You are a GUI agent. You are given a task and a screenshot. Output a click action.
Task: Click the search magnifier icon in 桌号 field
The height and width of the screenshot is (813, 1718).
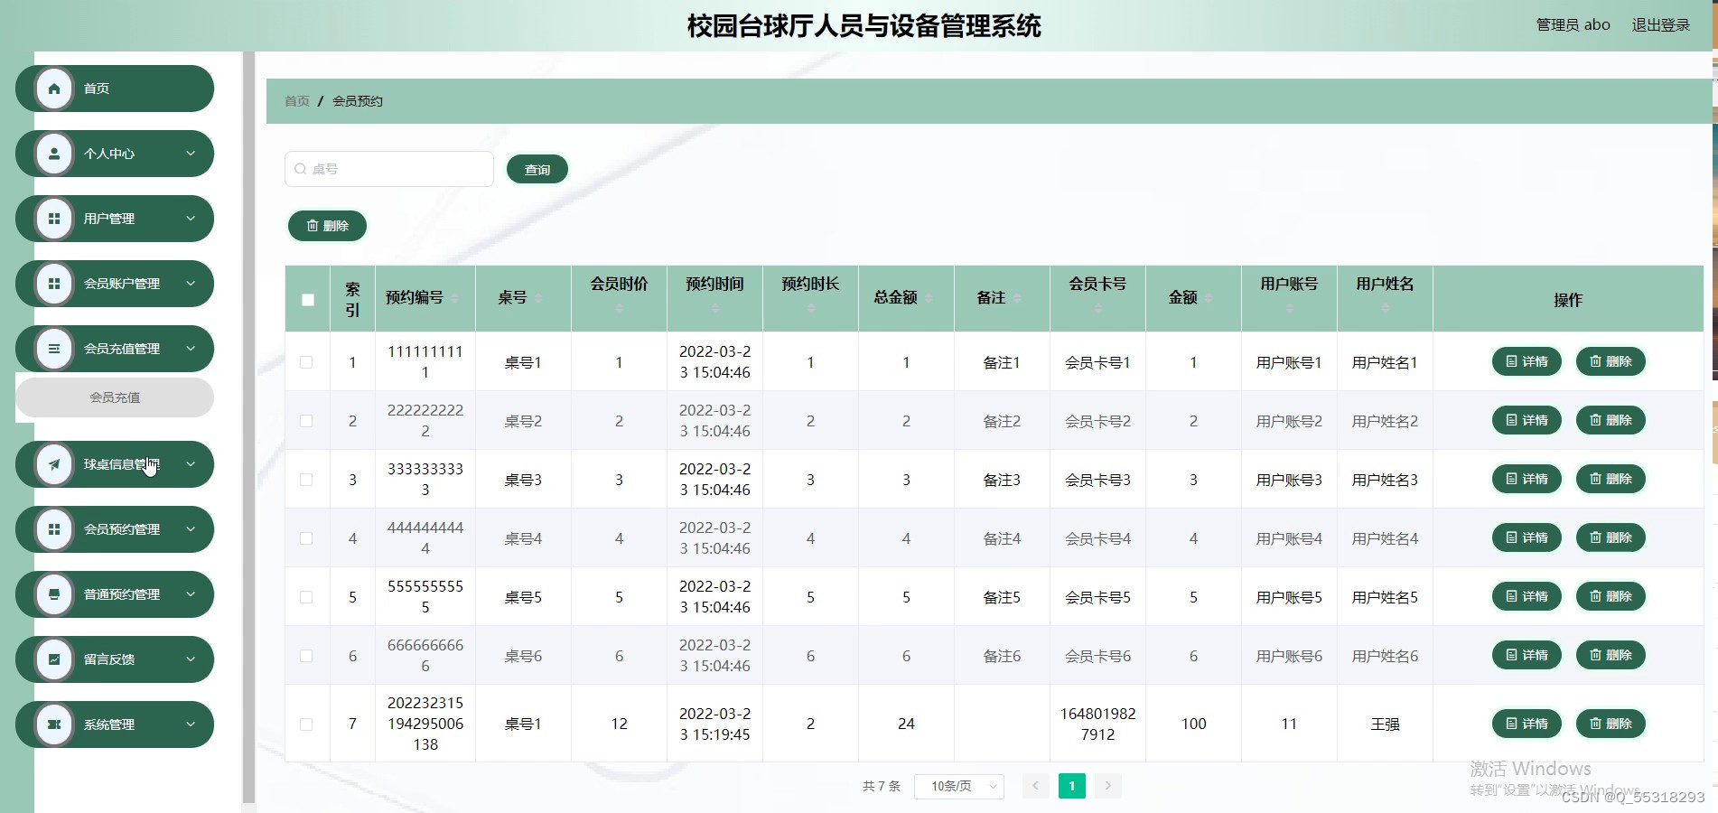pos(301,168)
